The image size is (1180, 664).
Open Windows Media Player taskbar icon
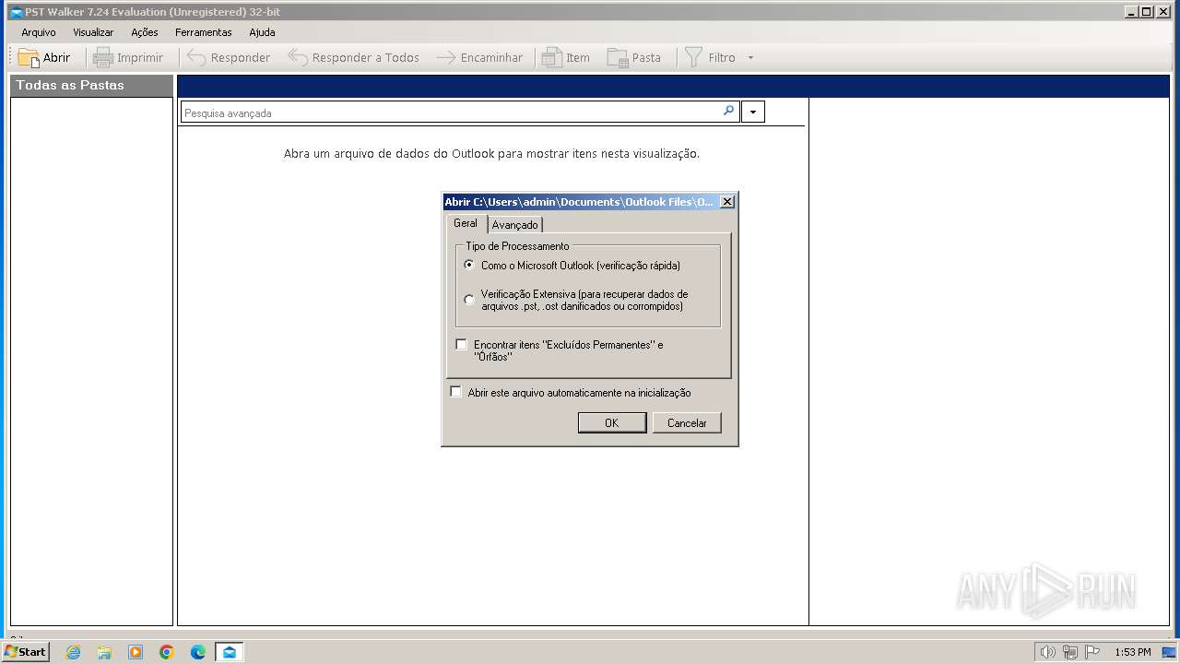pos(136,652)
